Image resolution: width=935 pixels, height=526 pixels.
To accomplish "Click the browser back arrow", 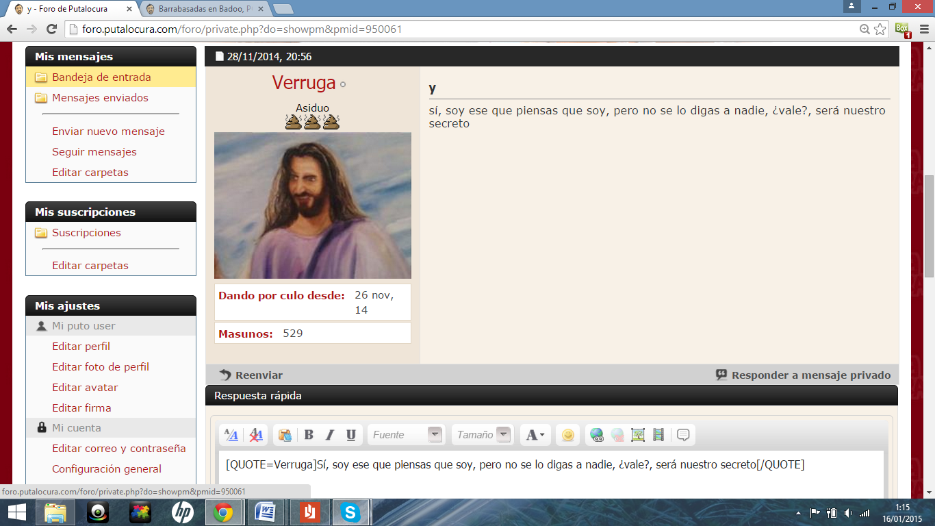I will [12, 29].
